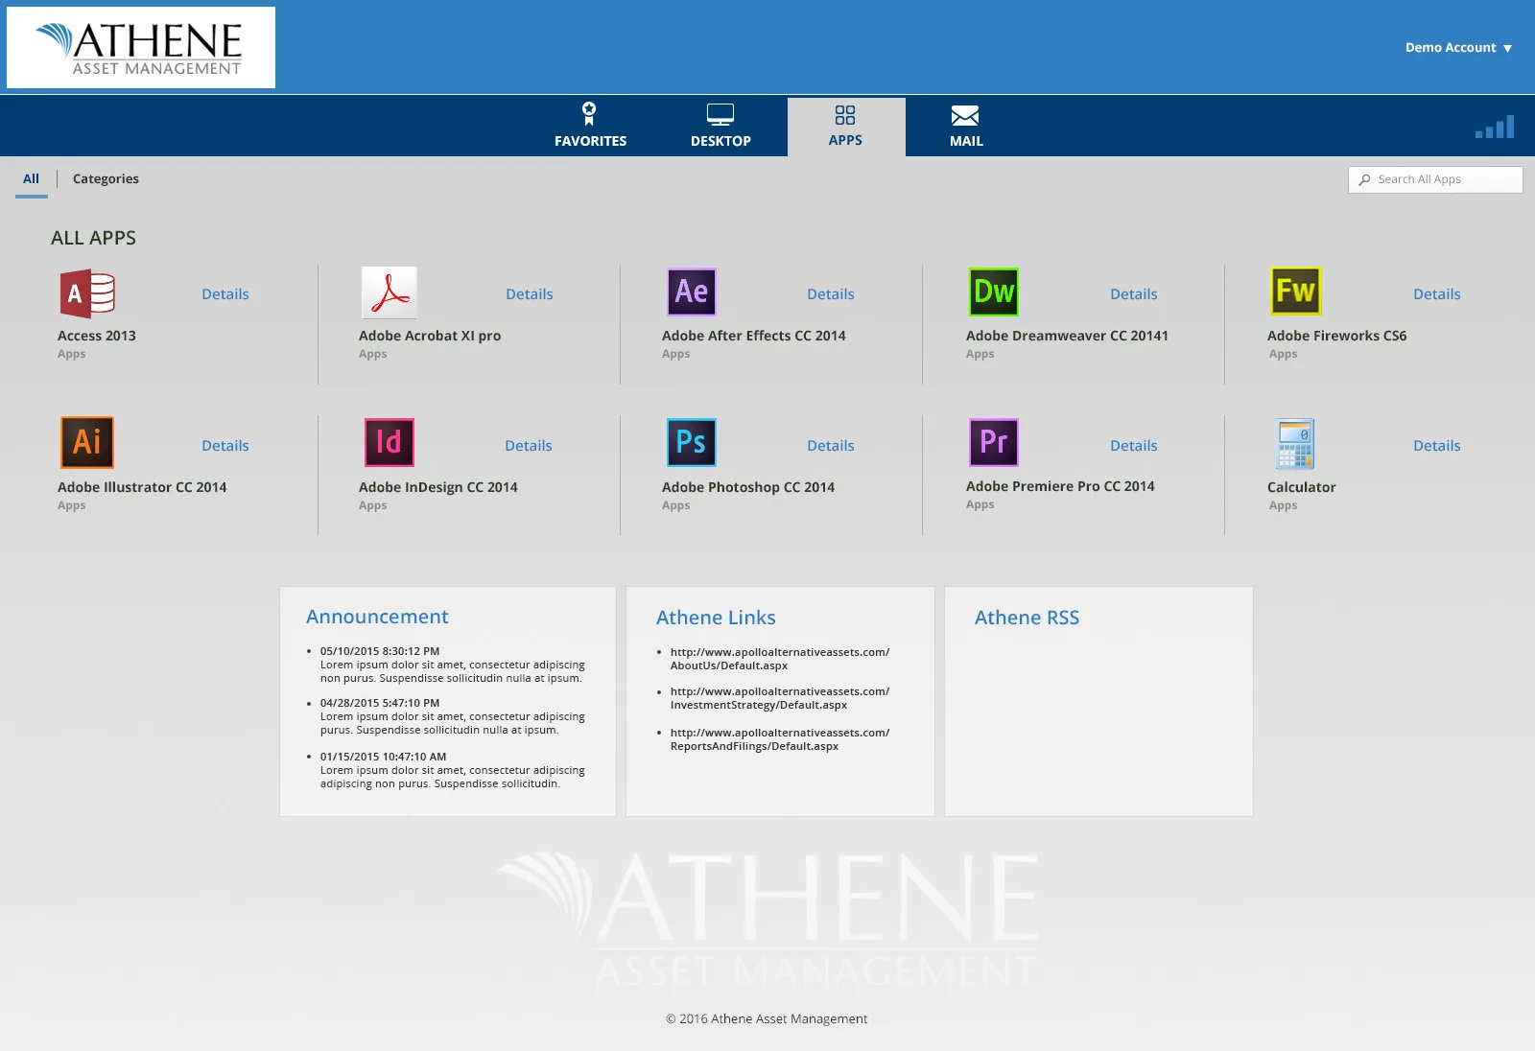View Details for Access 2013
This screenshot has height=1051, width=1535.
tap(225, 294)
